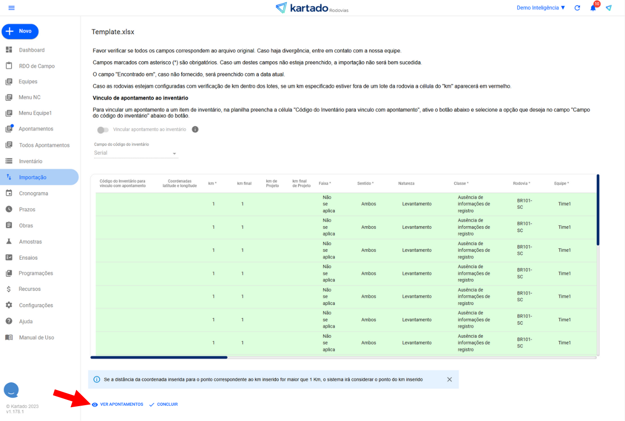This screenshot has width=625, height=421.
Task: Click the refresh icon in header
Action: point(577,8)
